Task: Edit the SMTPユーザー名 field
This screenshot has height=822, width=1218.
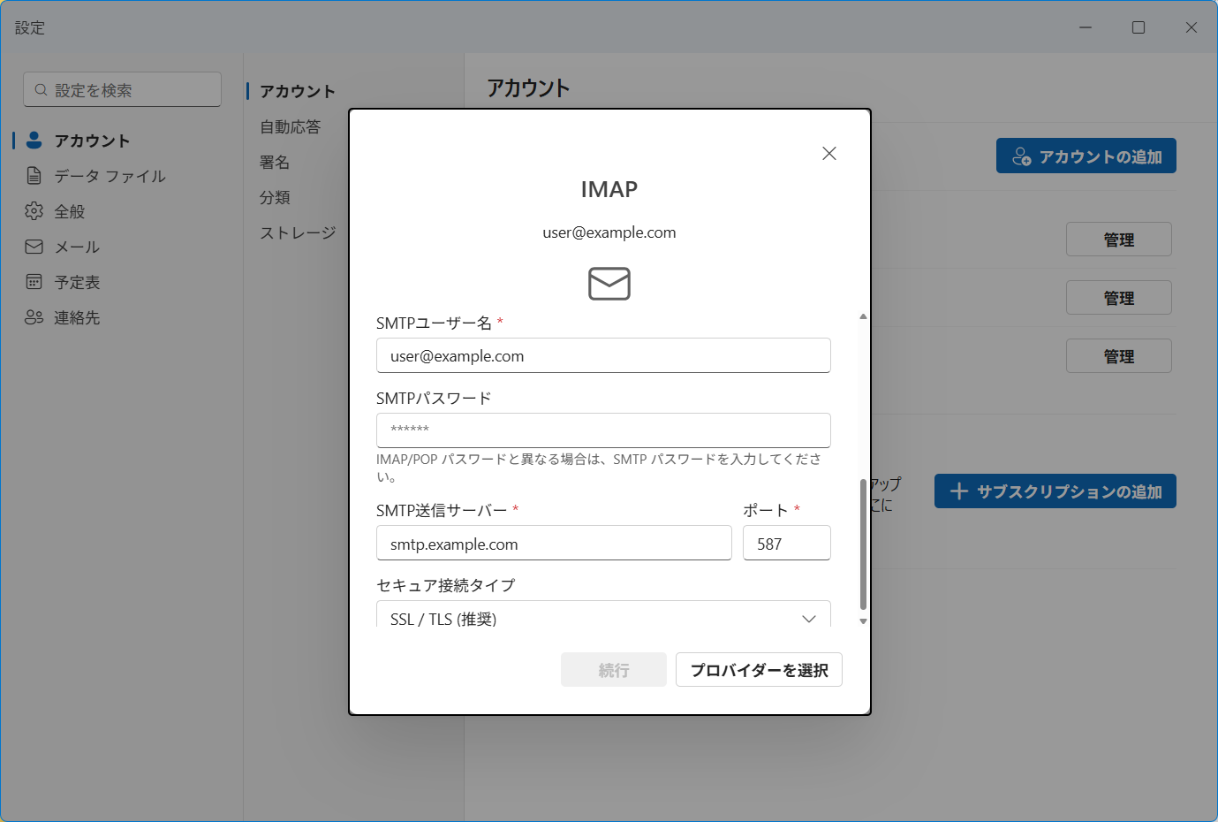Action: (603, 355)
